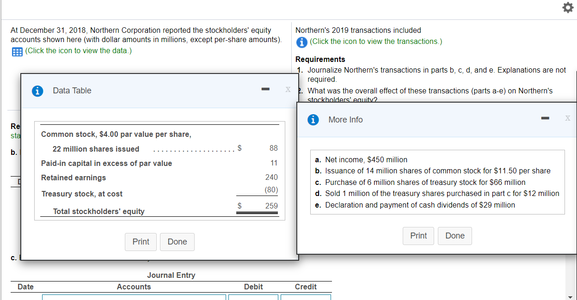Click the Debit column header
Image resolution: width=577 pixels, height=300 pixels.
(x=253, y=287)
